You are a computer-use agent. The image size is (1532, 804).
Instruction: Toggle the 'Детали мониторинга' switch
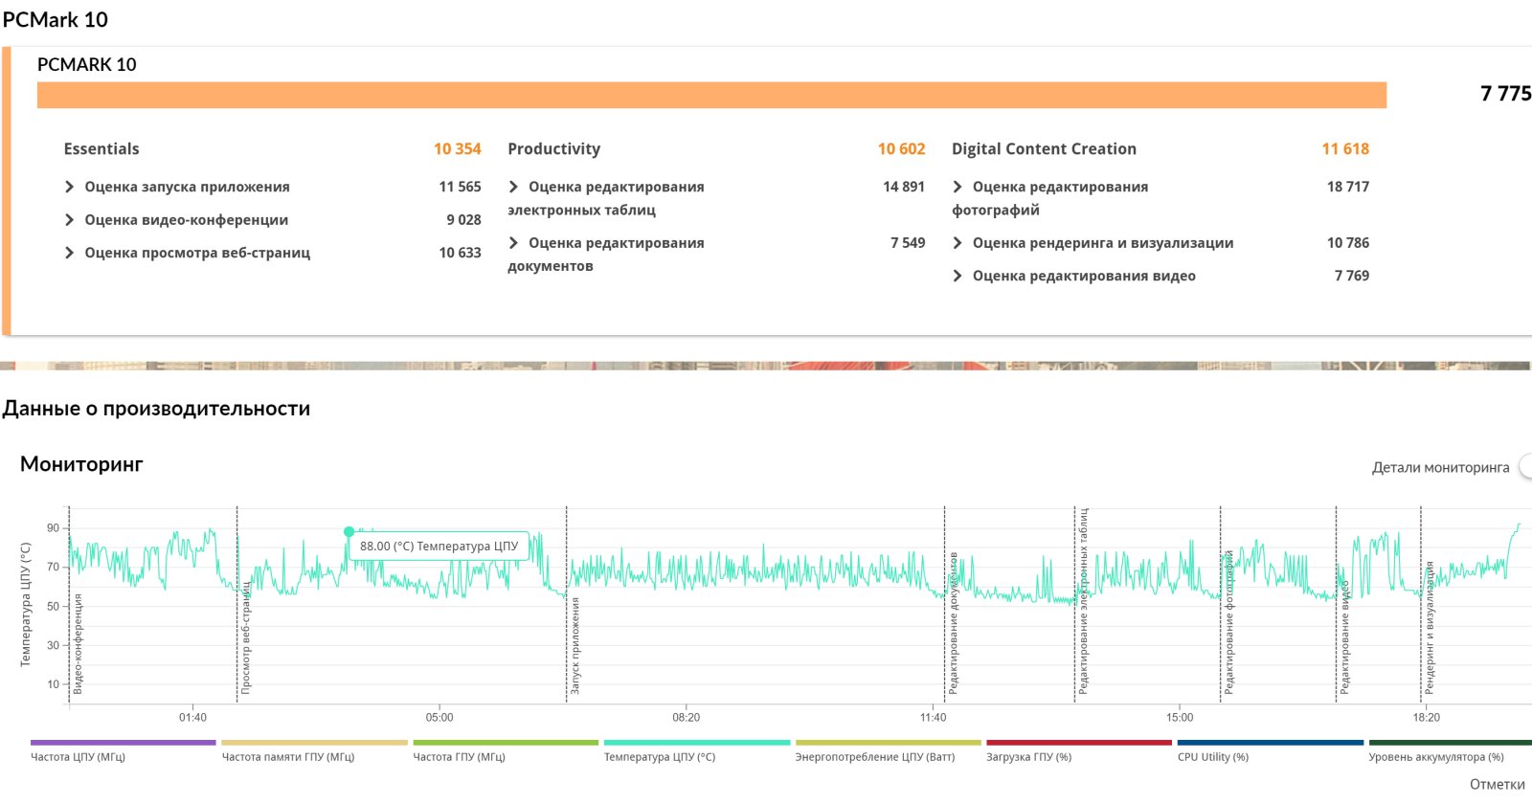coord(1525,467)
